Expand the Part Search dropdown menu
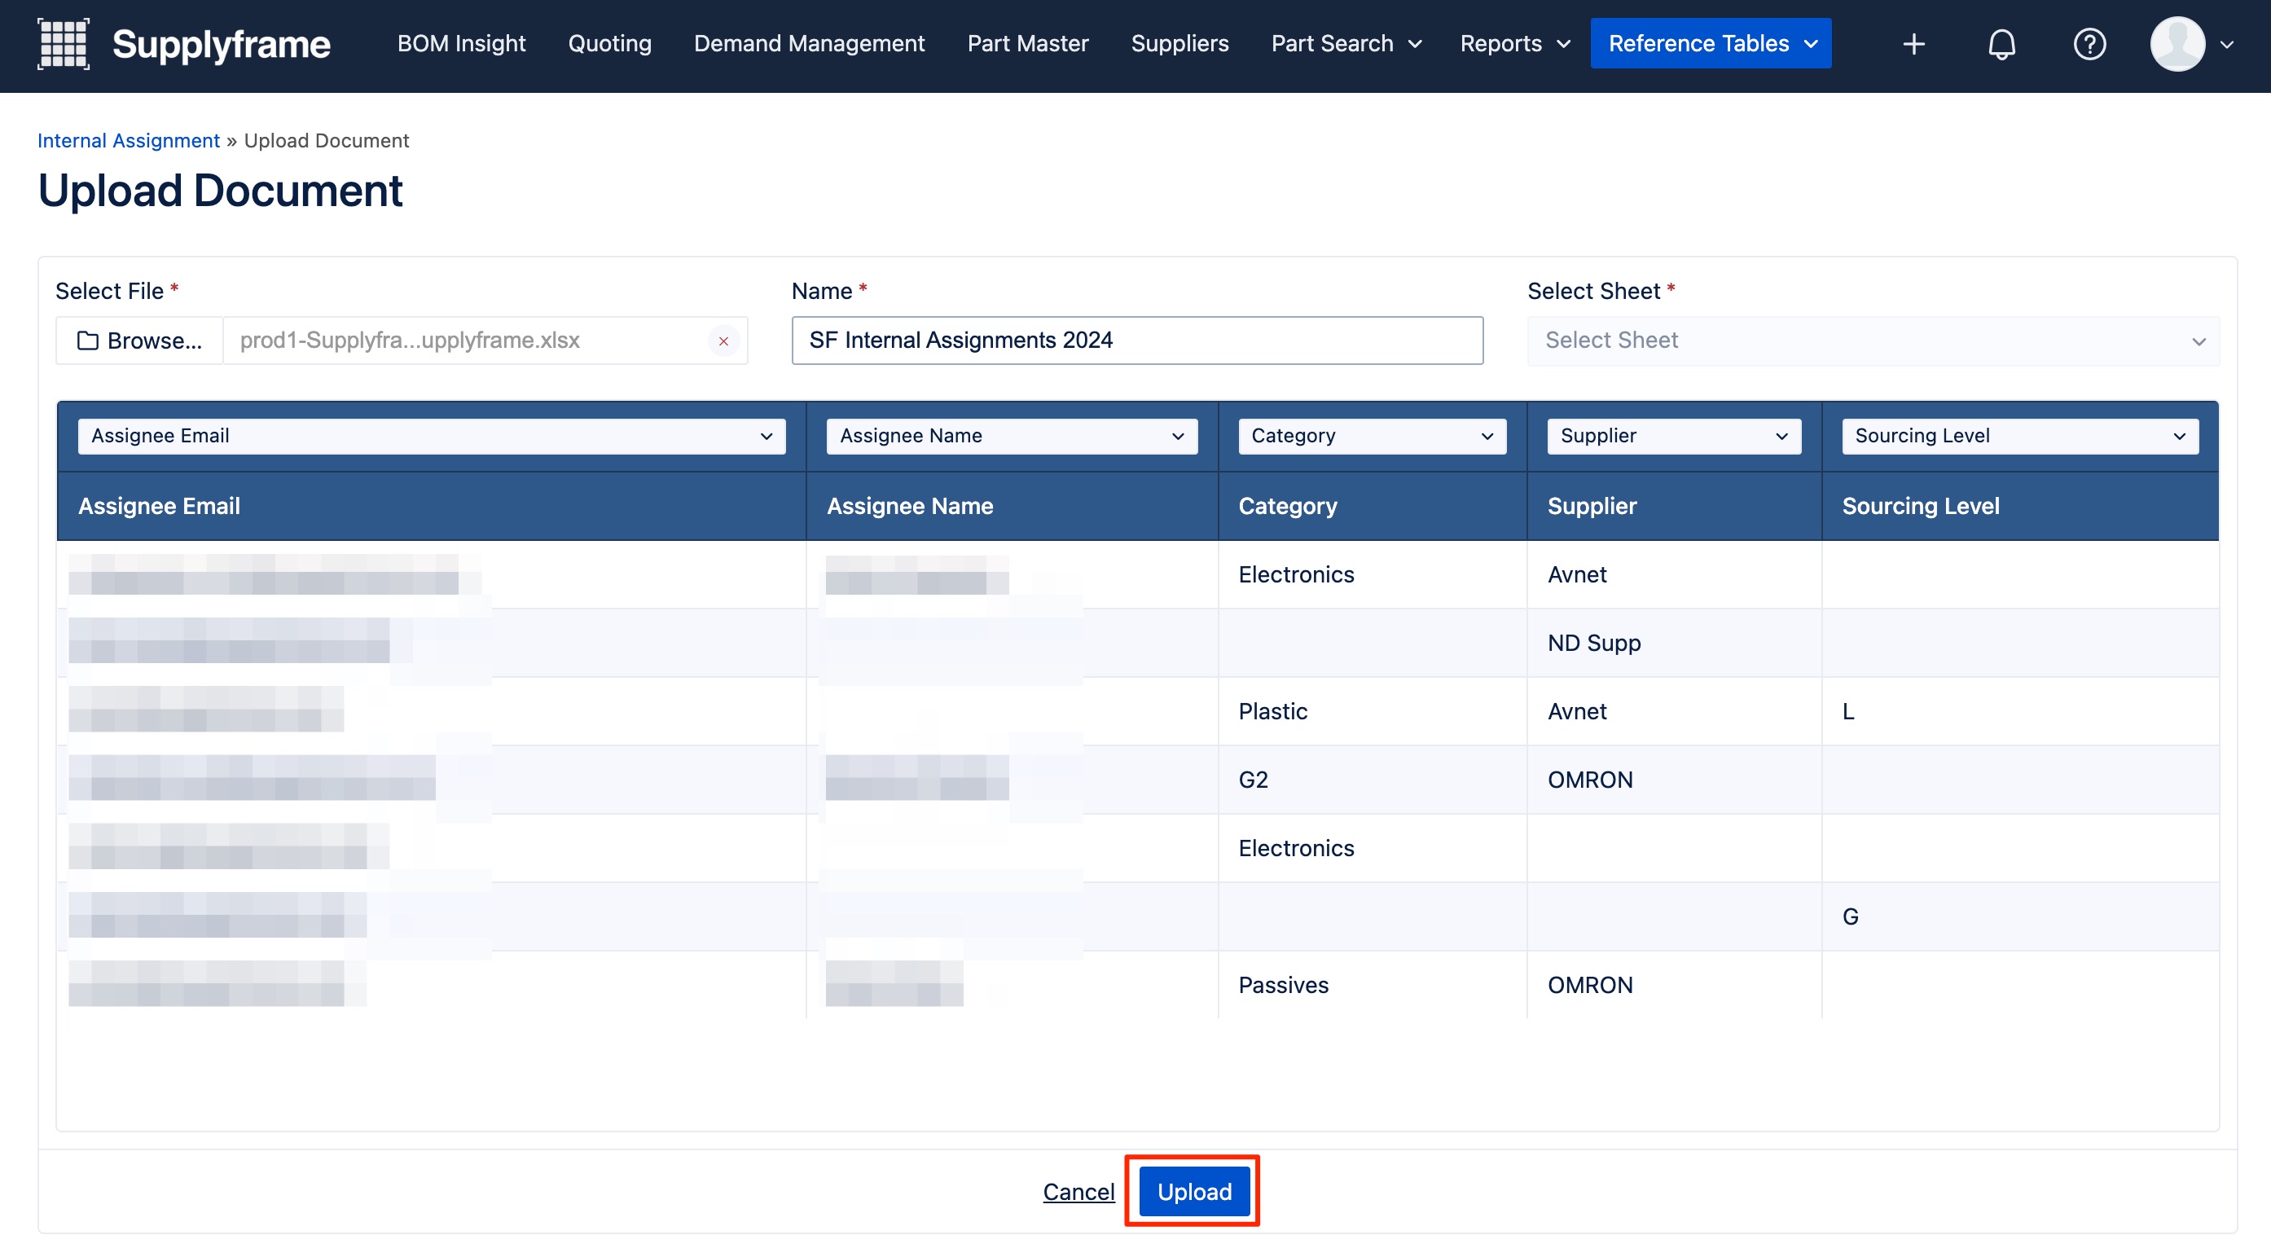This screenshot has width=2271, height=1235. point(1346,43)
